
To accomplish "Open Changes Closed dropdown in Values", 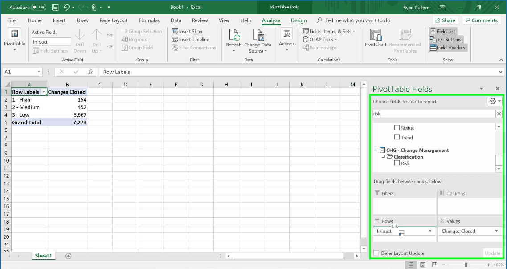I will [496, 231].
